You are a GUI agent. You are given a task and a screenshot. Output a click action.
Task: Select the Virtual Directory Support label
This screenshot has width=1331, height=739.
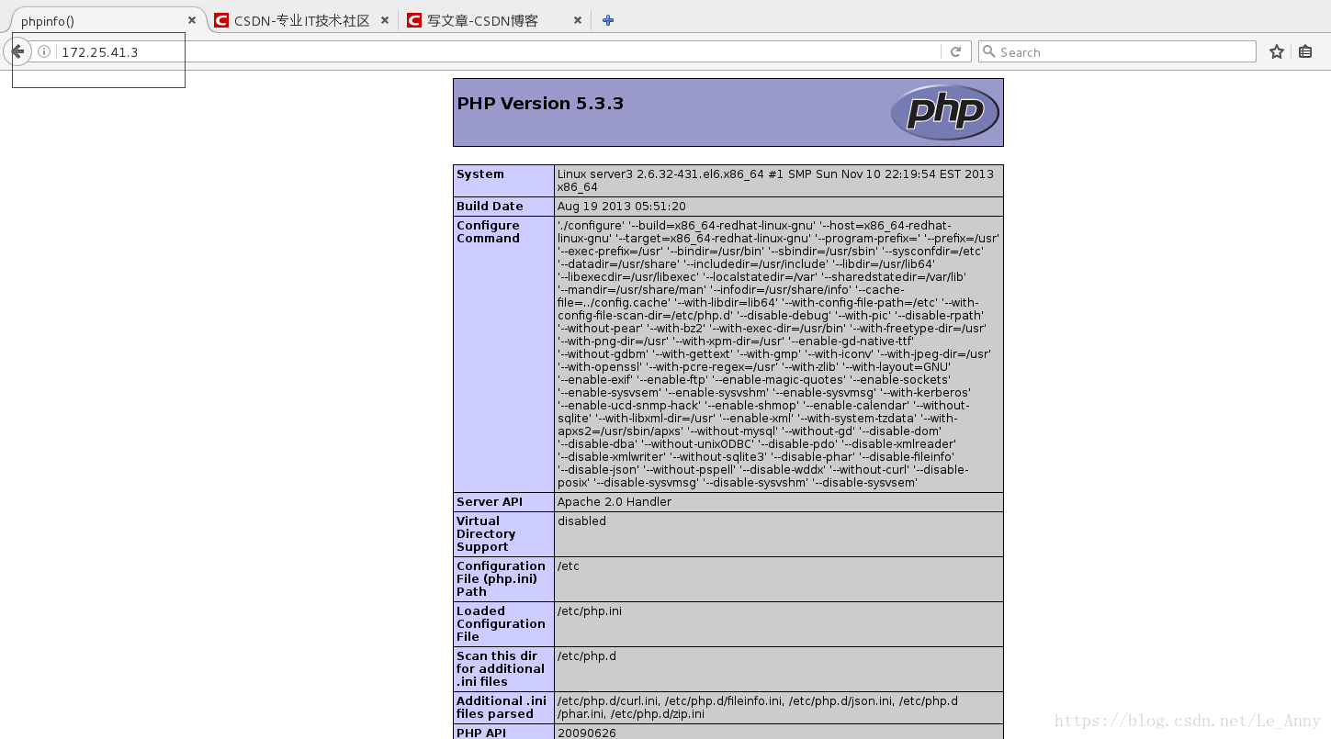486,534
